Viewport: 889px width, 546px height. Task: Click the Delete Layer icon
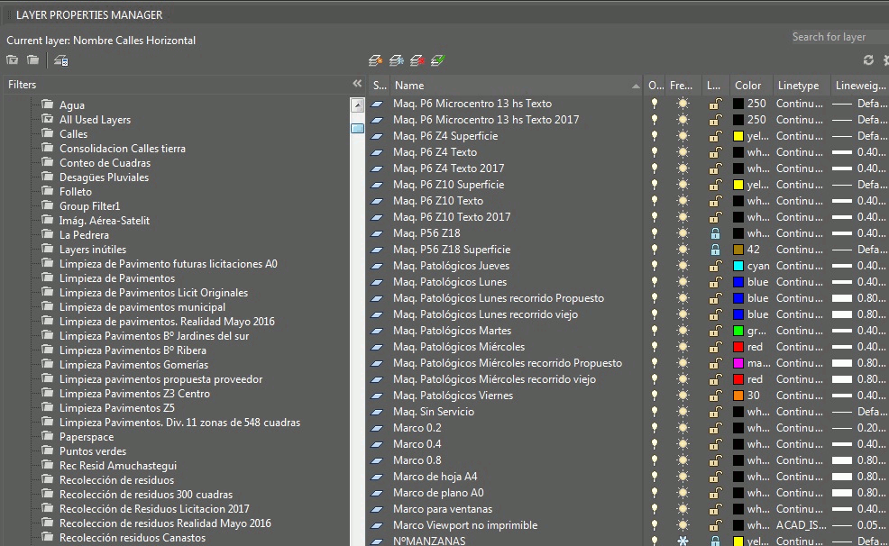point(417,60)
